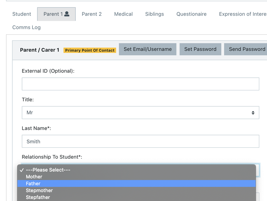Switch to the Parent 2 tab
Viewport: 267px width, 201px height.
(x=91, y=14)
